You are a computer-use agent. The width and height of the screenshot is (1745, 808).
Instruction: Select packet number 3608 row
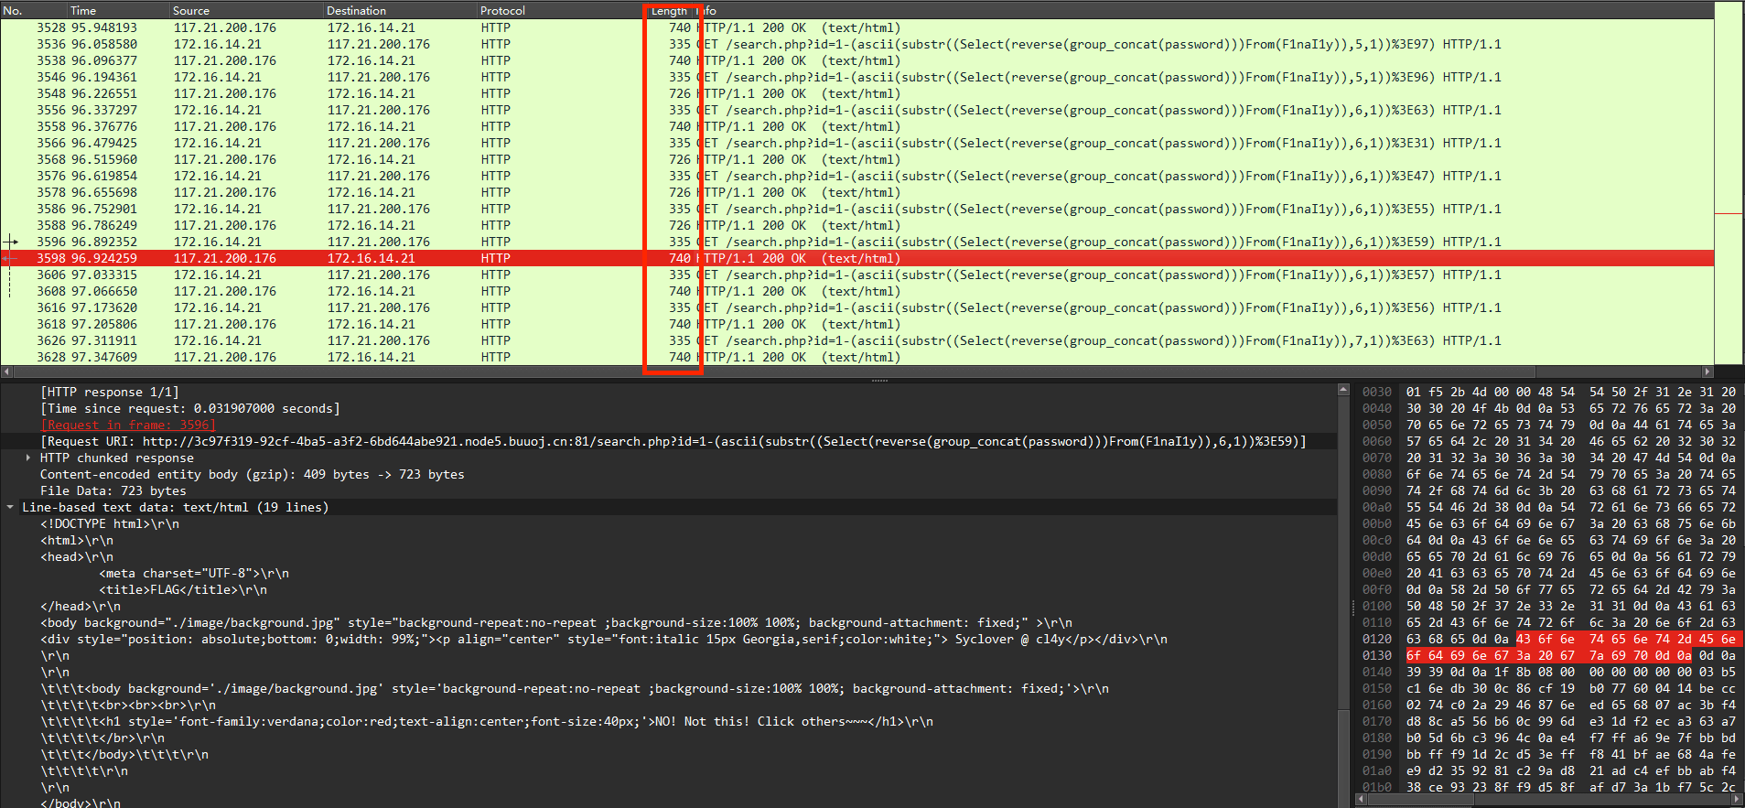point(856,291)
